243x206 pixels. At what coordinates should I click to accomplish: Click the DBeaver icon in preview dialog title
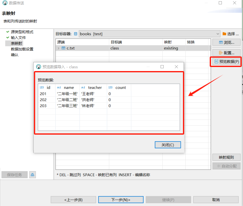click(39, 67)
